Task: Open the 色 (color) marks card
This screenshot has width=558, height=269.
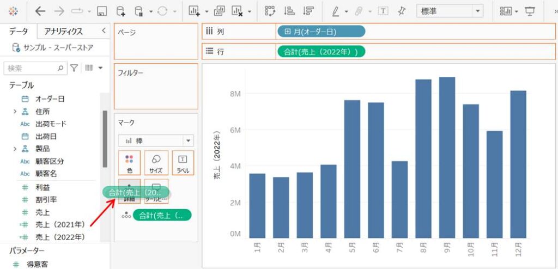Action: coord(130,163)
